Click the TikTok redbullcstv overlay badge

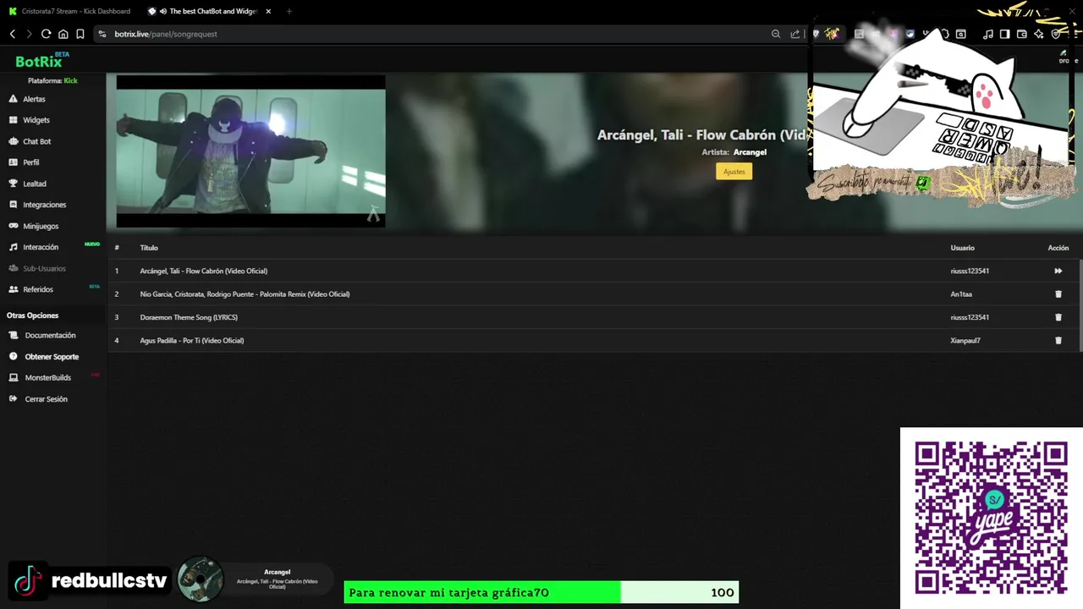[x=90, y=580]
